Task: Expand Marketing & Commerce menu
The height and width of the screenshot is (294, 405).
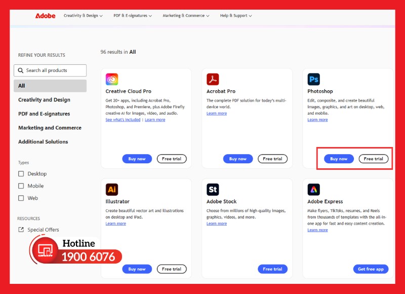Action: (x=186, y=16)
